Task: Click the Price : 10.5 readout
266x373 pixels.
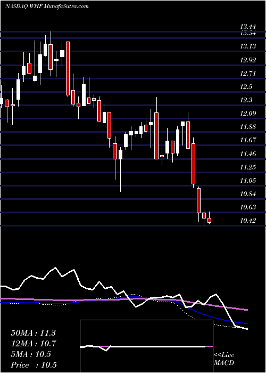Action: [34, 365]
